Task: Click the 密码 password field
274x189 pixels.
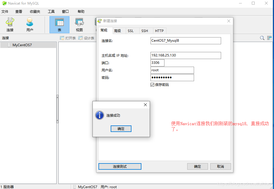Action: 172,77
